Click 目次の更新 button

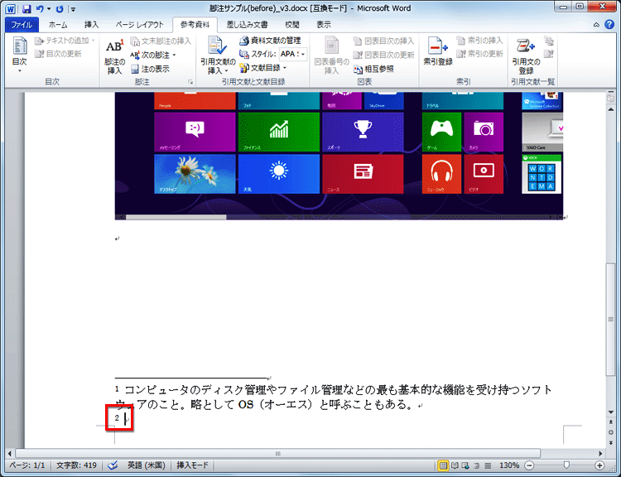click(58, 54)
